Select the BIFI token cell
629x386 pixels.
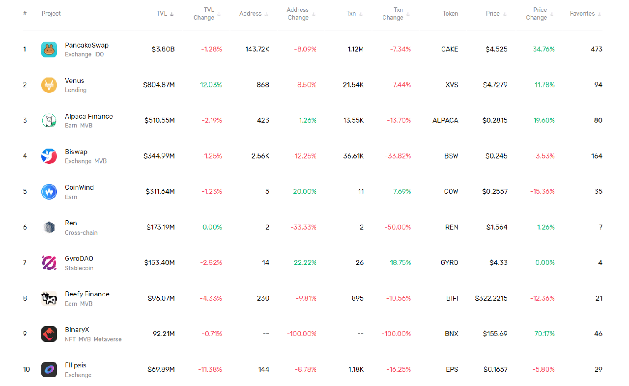[452, 298]
